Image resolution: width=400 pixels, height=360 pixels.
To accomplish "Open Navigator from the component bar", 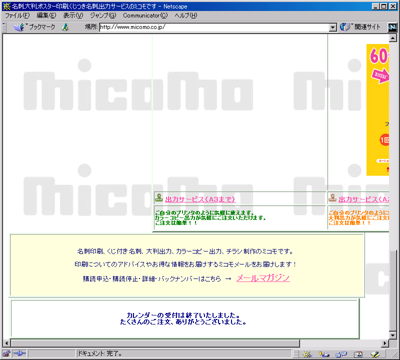I will (307, 354).
